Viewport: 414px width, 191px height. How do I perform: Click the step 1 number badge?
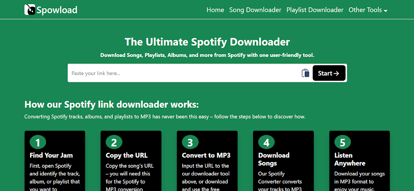(38, 142)
